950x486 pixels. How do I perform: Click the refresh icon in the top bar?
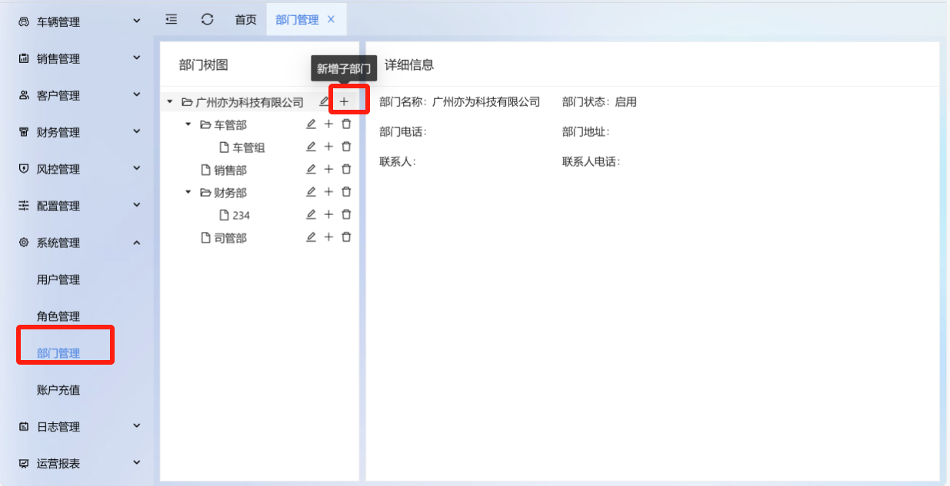pos(207,20)
